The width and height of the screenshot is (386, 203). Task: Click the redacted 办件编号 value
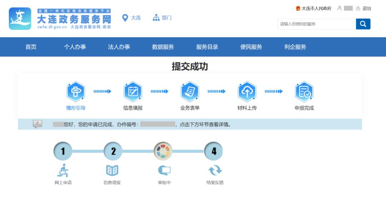pos(158,124)
